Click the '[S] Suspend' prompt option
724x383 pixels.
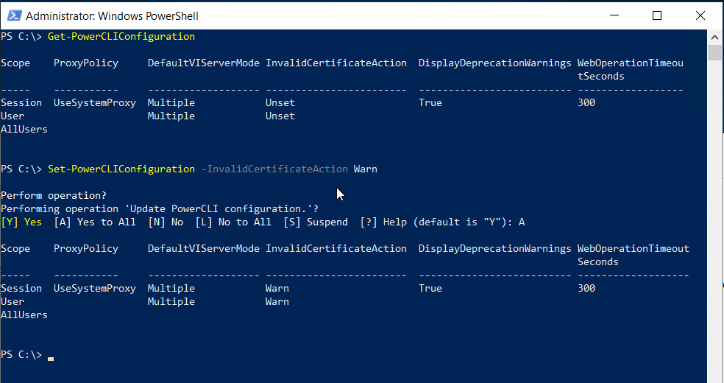pyautogui.click(x=316, y=222)
